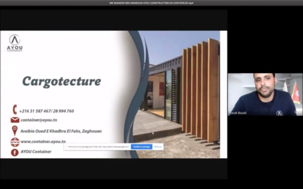Image resolution: width=303 pixels, height=189 pixels.
Task: Click the red globe website icon
Action: click(x=15, y=142)
